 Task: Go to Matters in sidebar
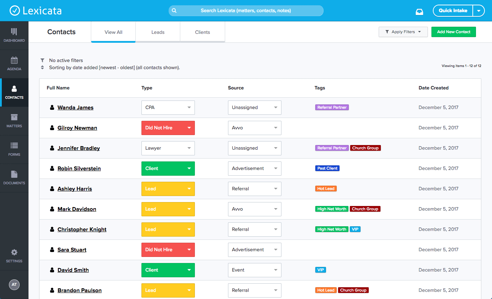pyautogui.click(x=14, y=121)
